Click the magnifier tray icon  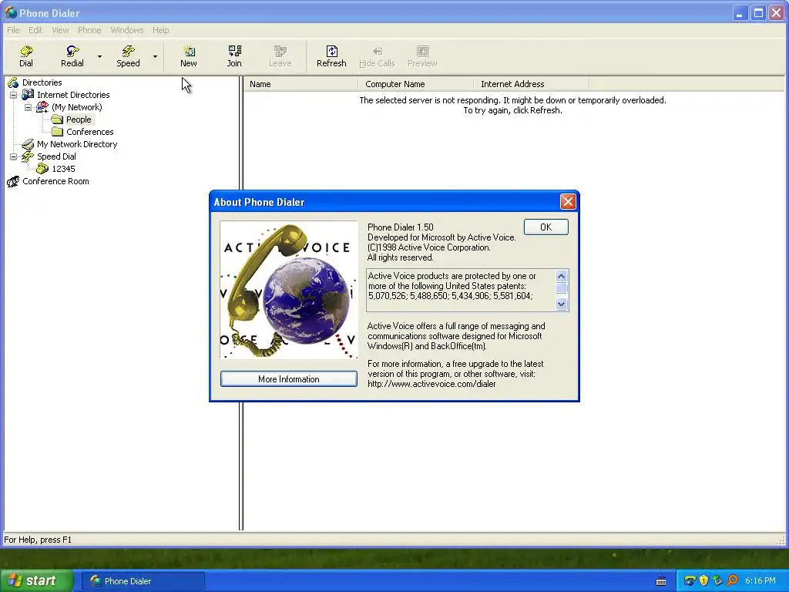(x=732, y=581)
